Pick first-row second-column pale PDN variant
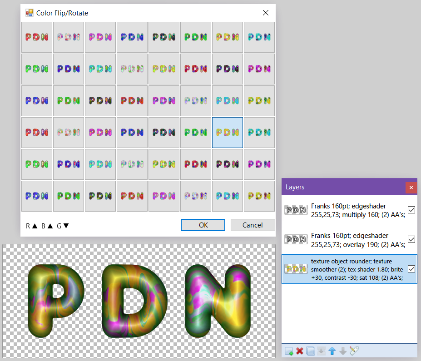The image size is (421, 361). tap(69, 37)
